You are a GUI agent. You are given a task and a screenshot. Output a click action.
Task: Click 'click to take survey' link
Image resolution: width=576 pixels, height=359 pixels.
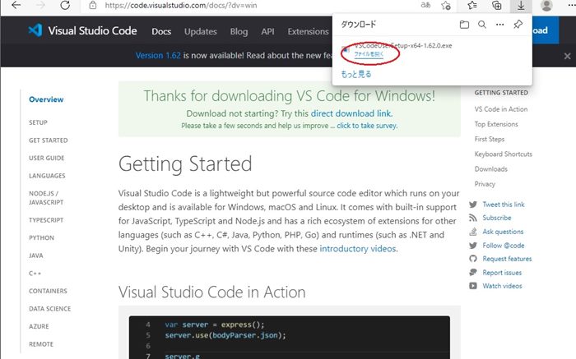tap(367, 126)
